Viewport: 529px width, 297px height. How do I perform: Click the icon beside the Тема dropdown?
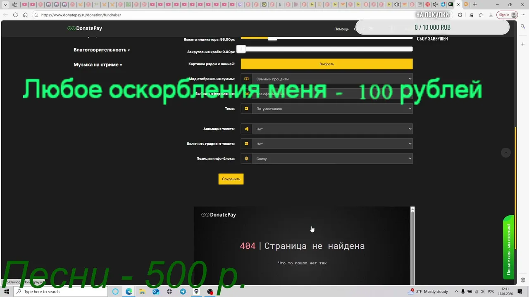click(246, 108)
